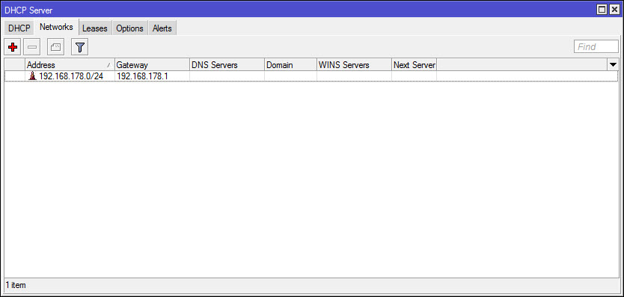Open the Alerts tab

162,28
